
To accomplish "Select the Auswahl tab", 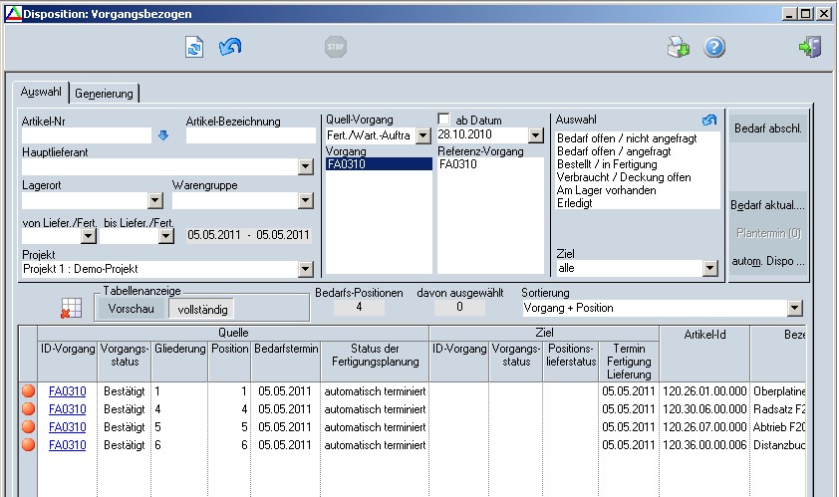I will pos(41,92).
